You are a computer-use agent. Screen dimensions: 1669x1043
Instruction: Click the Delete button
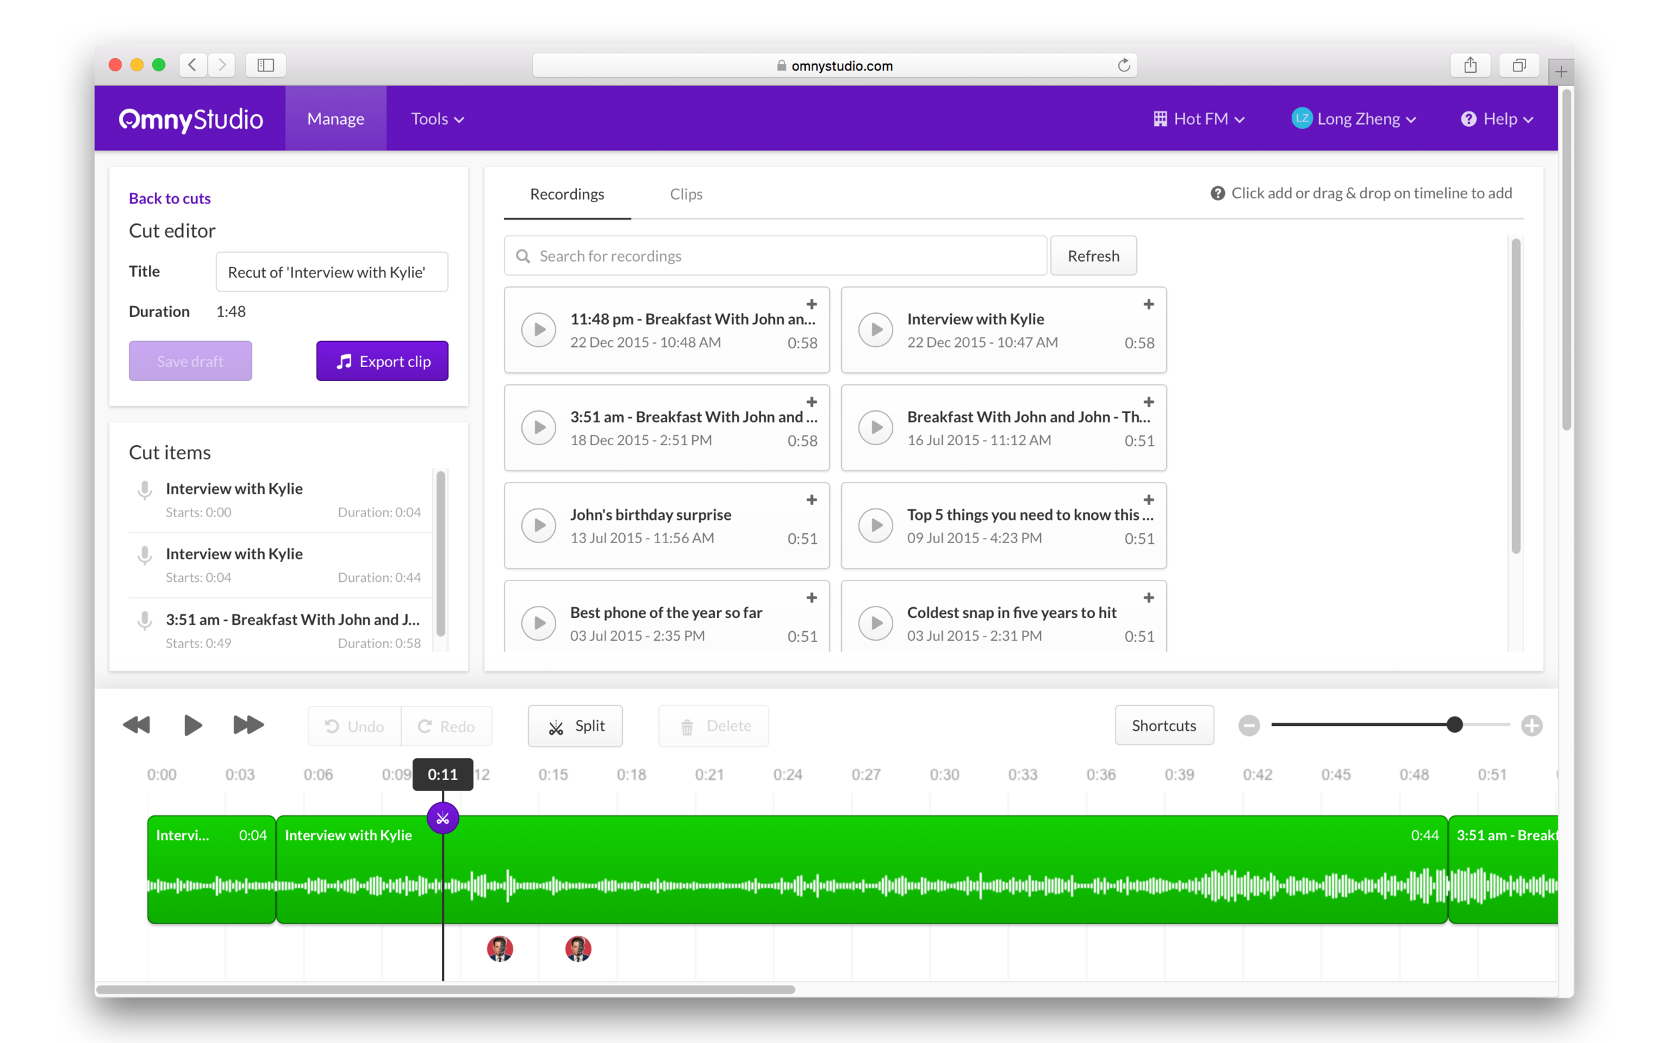(x=714, y=727)
